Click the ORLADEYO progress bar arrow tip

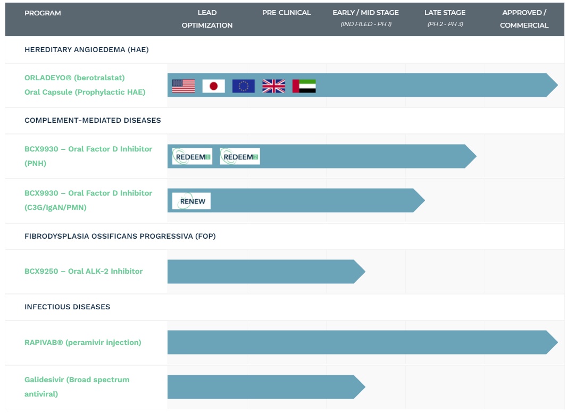click(552, 85)
